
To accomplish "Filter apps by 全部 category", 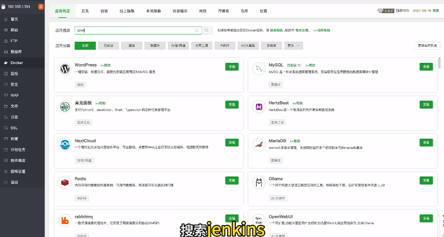I will click(x=85, y=46).
